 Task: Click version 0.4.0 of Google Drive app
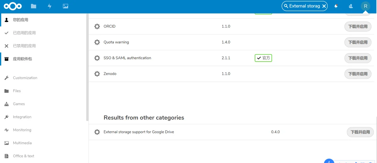(x=275, y=132)
